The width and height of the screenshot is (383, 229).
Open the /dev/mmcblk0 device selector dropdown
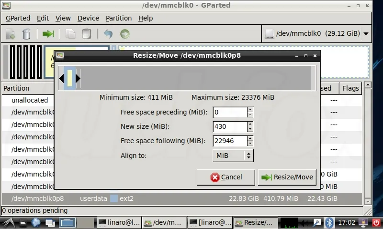tap(317, 33)
